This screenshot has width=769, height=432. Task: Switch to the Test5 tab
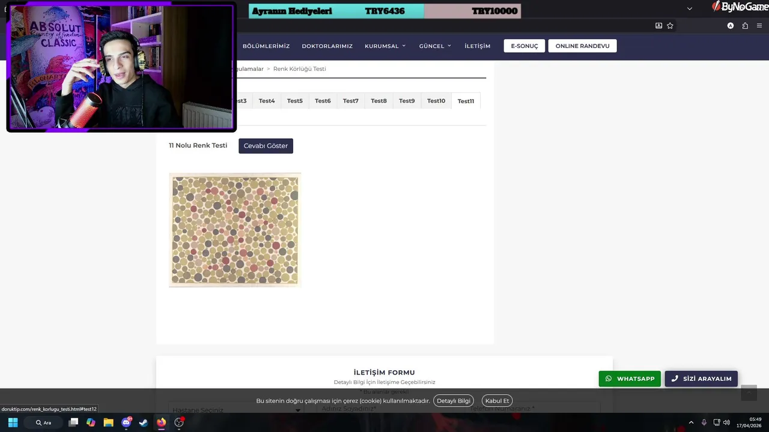[295, 101]
